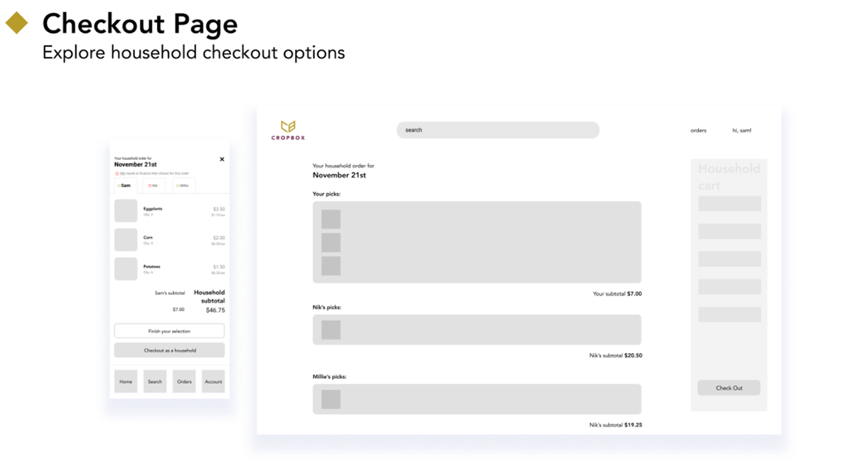Open the Home icon in bottom navigation

pyautogui.click(x=126, y=381)
